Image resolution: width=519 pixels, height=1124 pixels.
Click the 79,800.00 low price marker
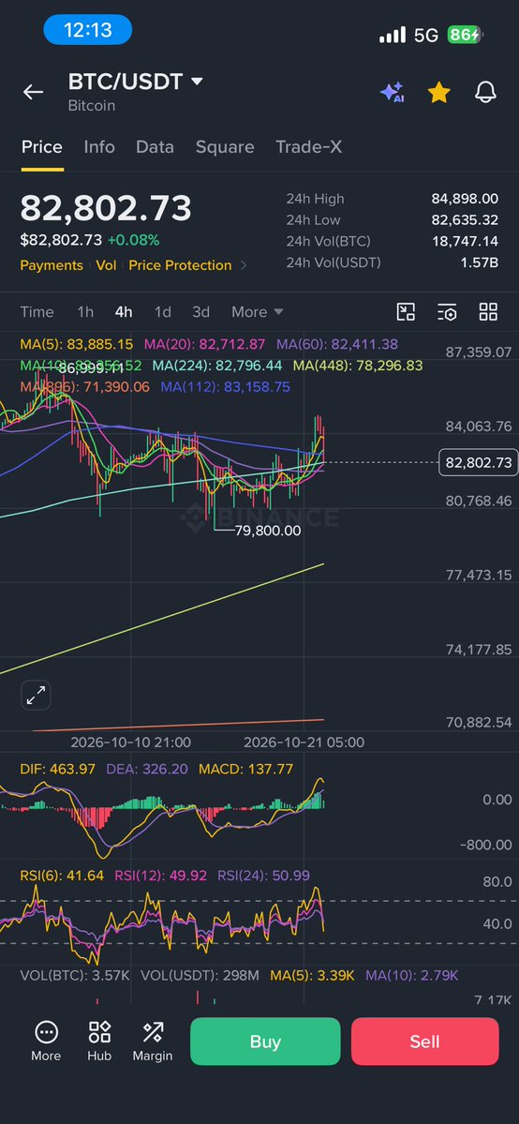point(268,532)
